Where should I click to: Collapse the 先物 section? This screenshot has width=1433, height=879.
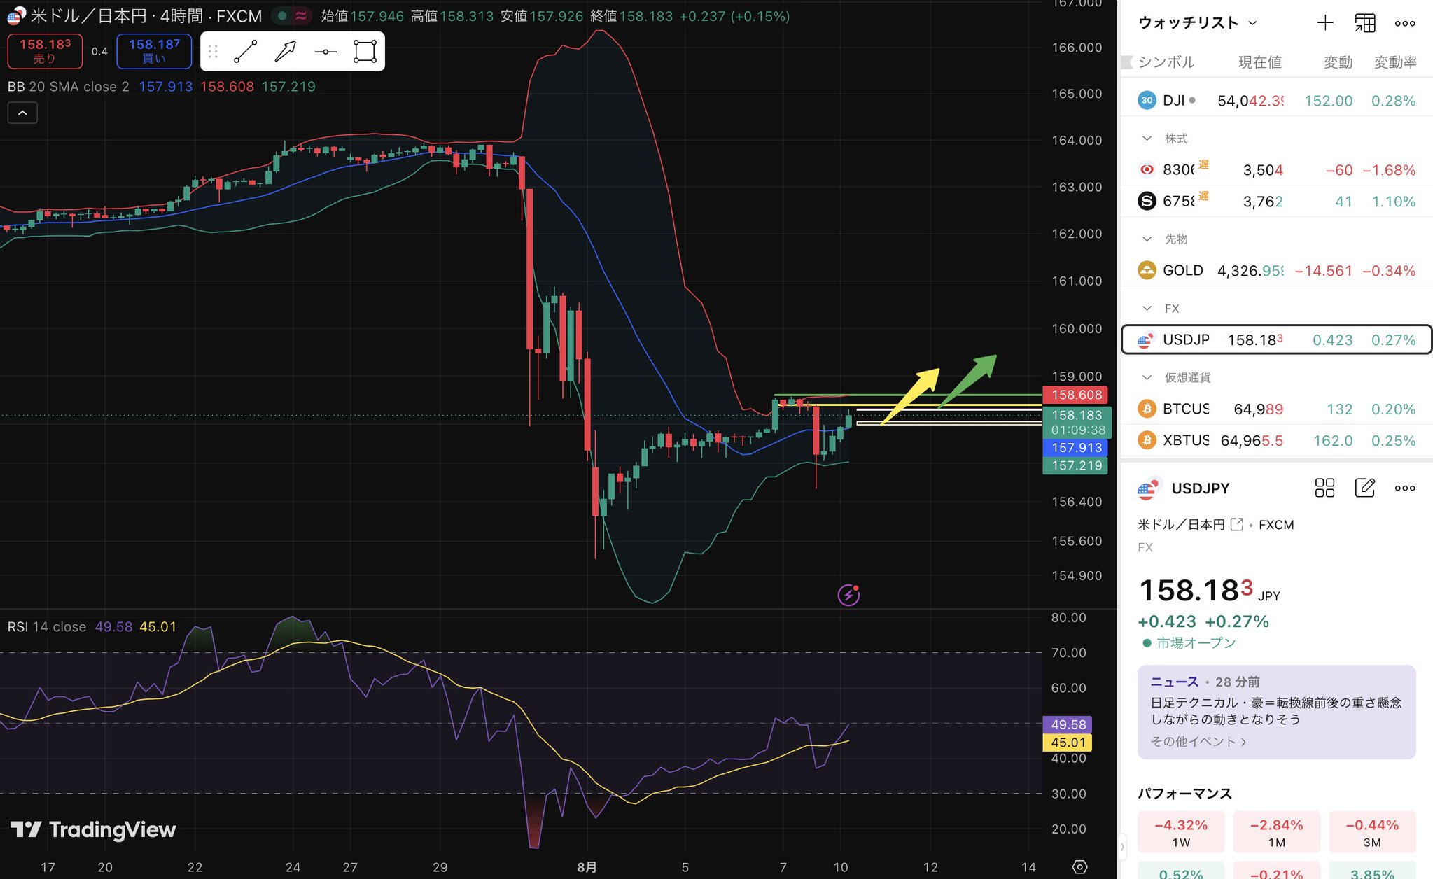[1147, 239]
